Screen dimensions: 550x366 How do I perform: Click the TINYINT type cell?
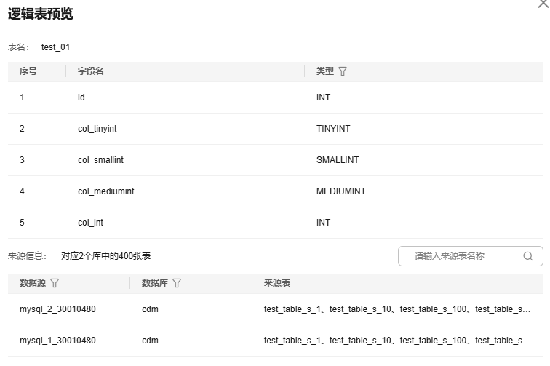click(x=333, y=129)
